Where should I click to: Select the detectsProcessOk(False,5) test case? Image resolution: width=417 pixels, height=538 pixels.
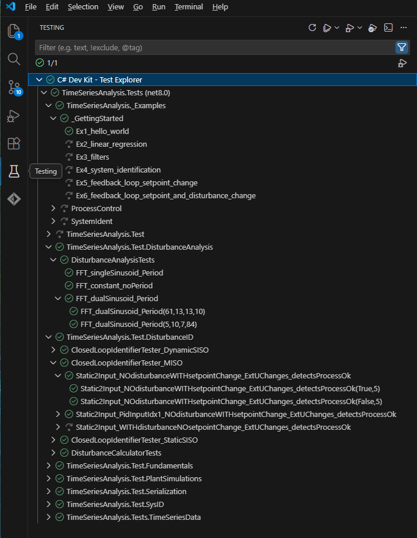[231, 401]
